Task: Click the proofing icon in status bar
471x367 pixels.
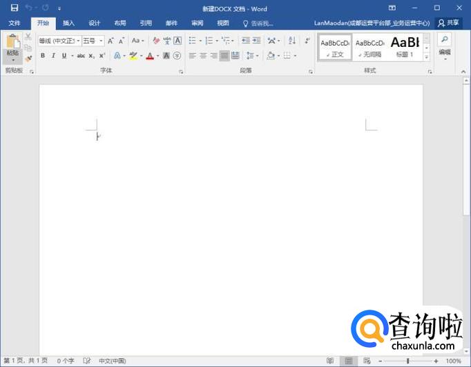Action: coord(87,360)
